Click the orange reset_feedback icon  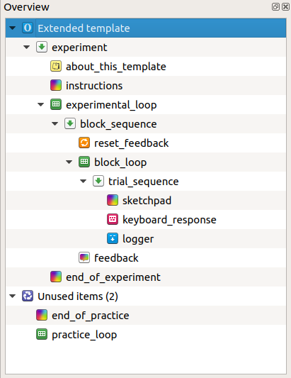84,143
